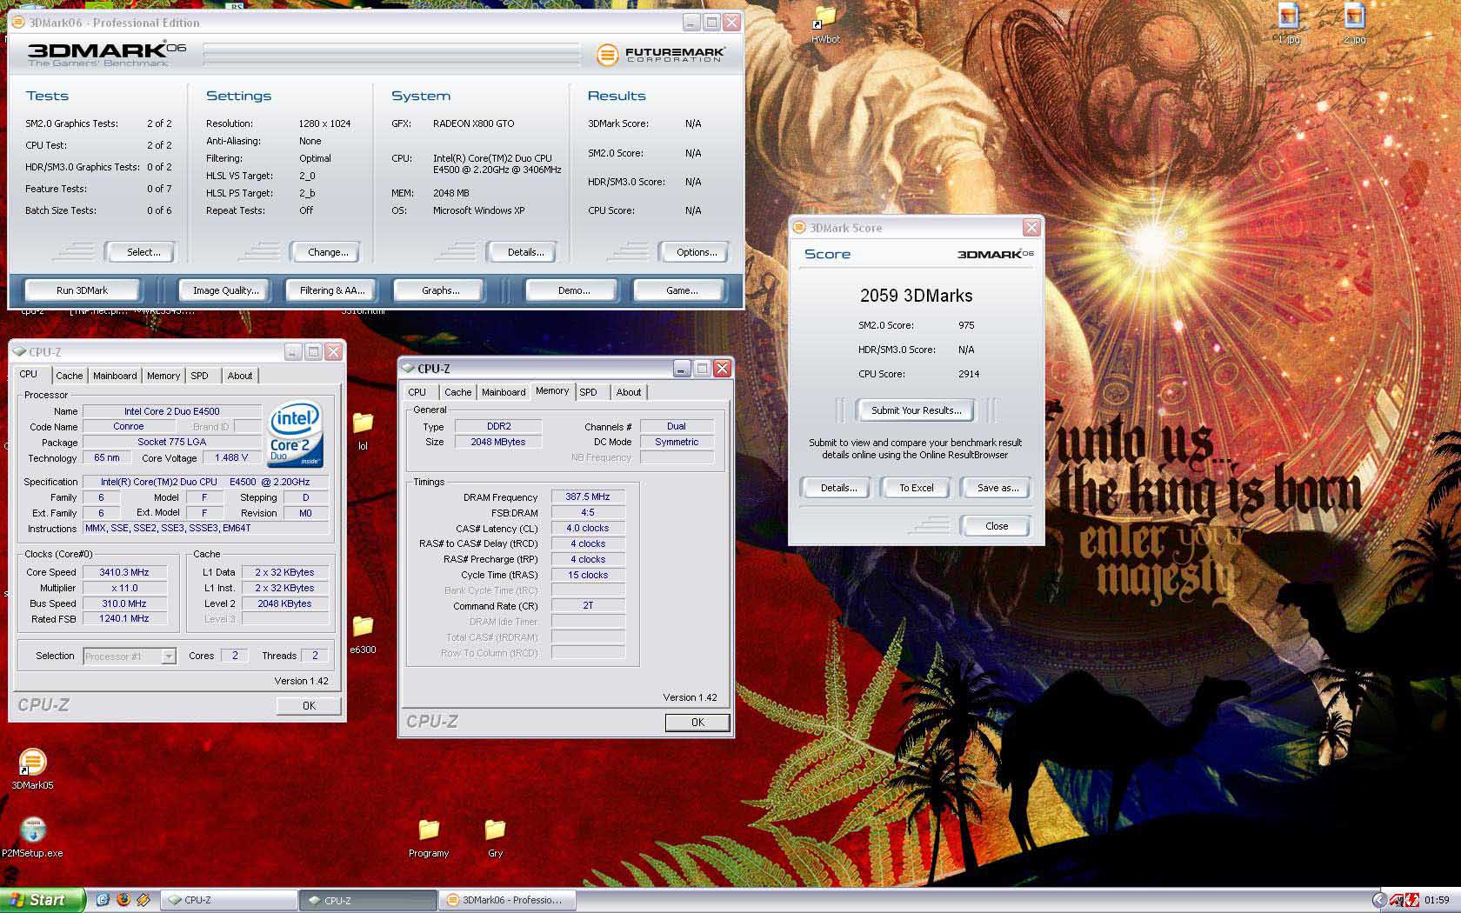This screenshot has width=1461, height=913.
Task: Open Memory tab in left CPU-Z
Action: coord(163,376)
